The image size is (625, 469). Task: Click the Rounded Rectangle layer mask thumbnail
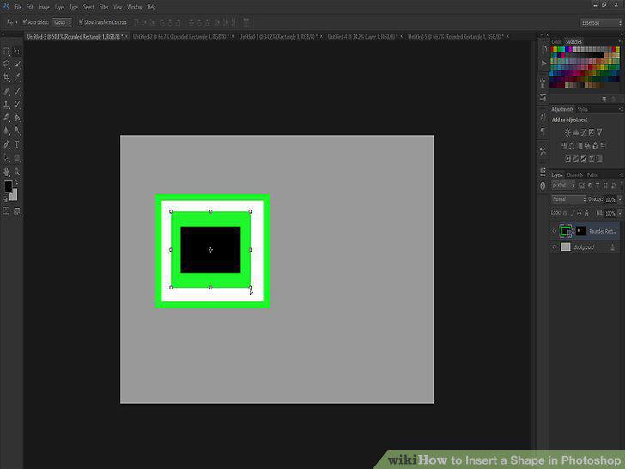[581, 231]
